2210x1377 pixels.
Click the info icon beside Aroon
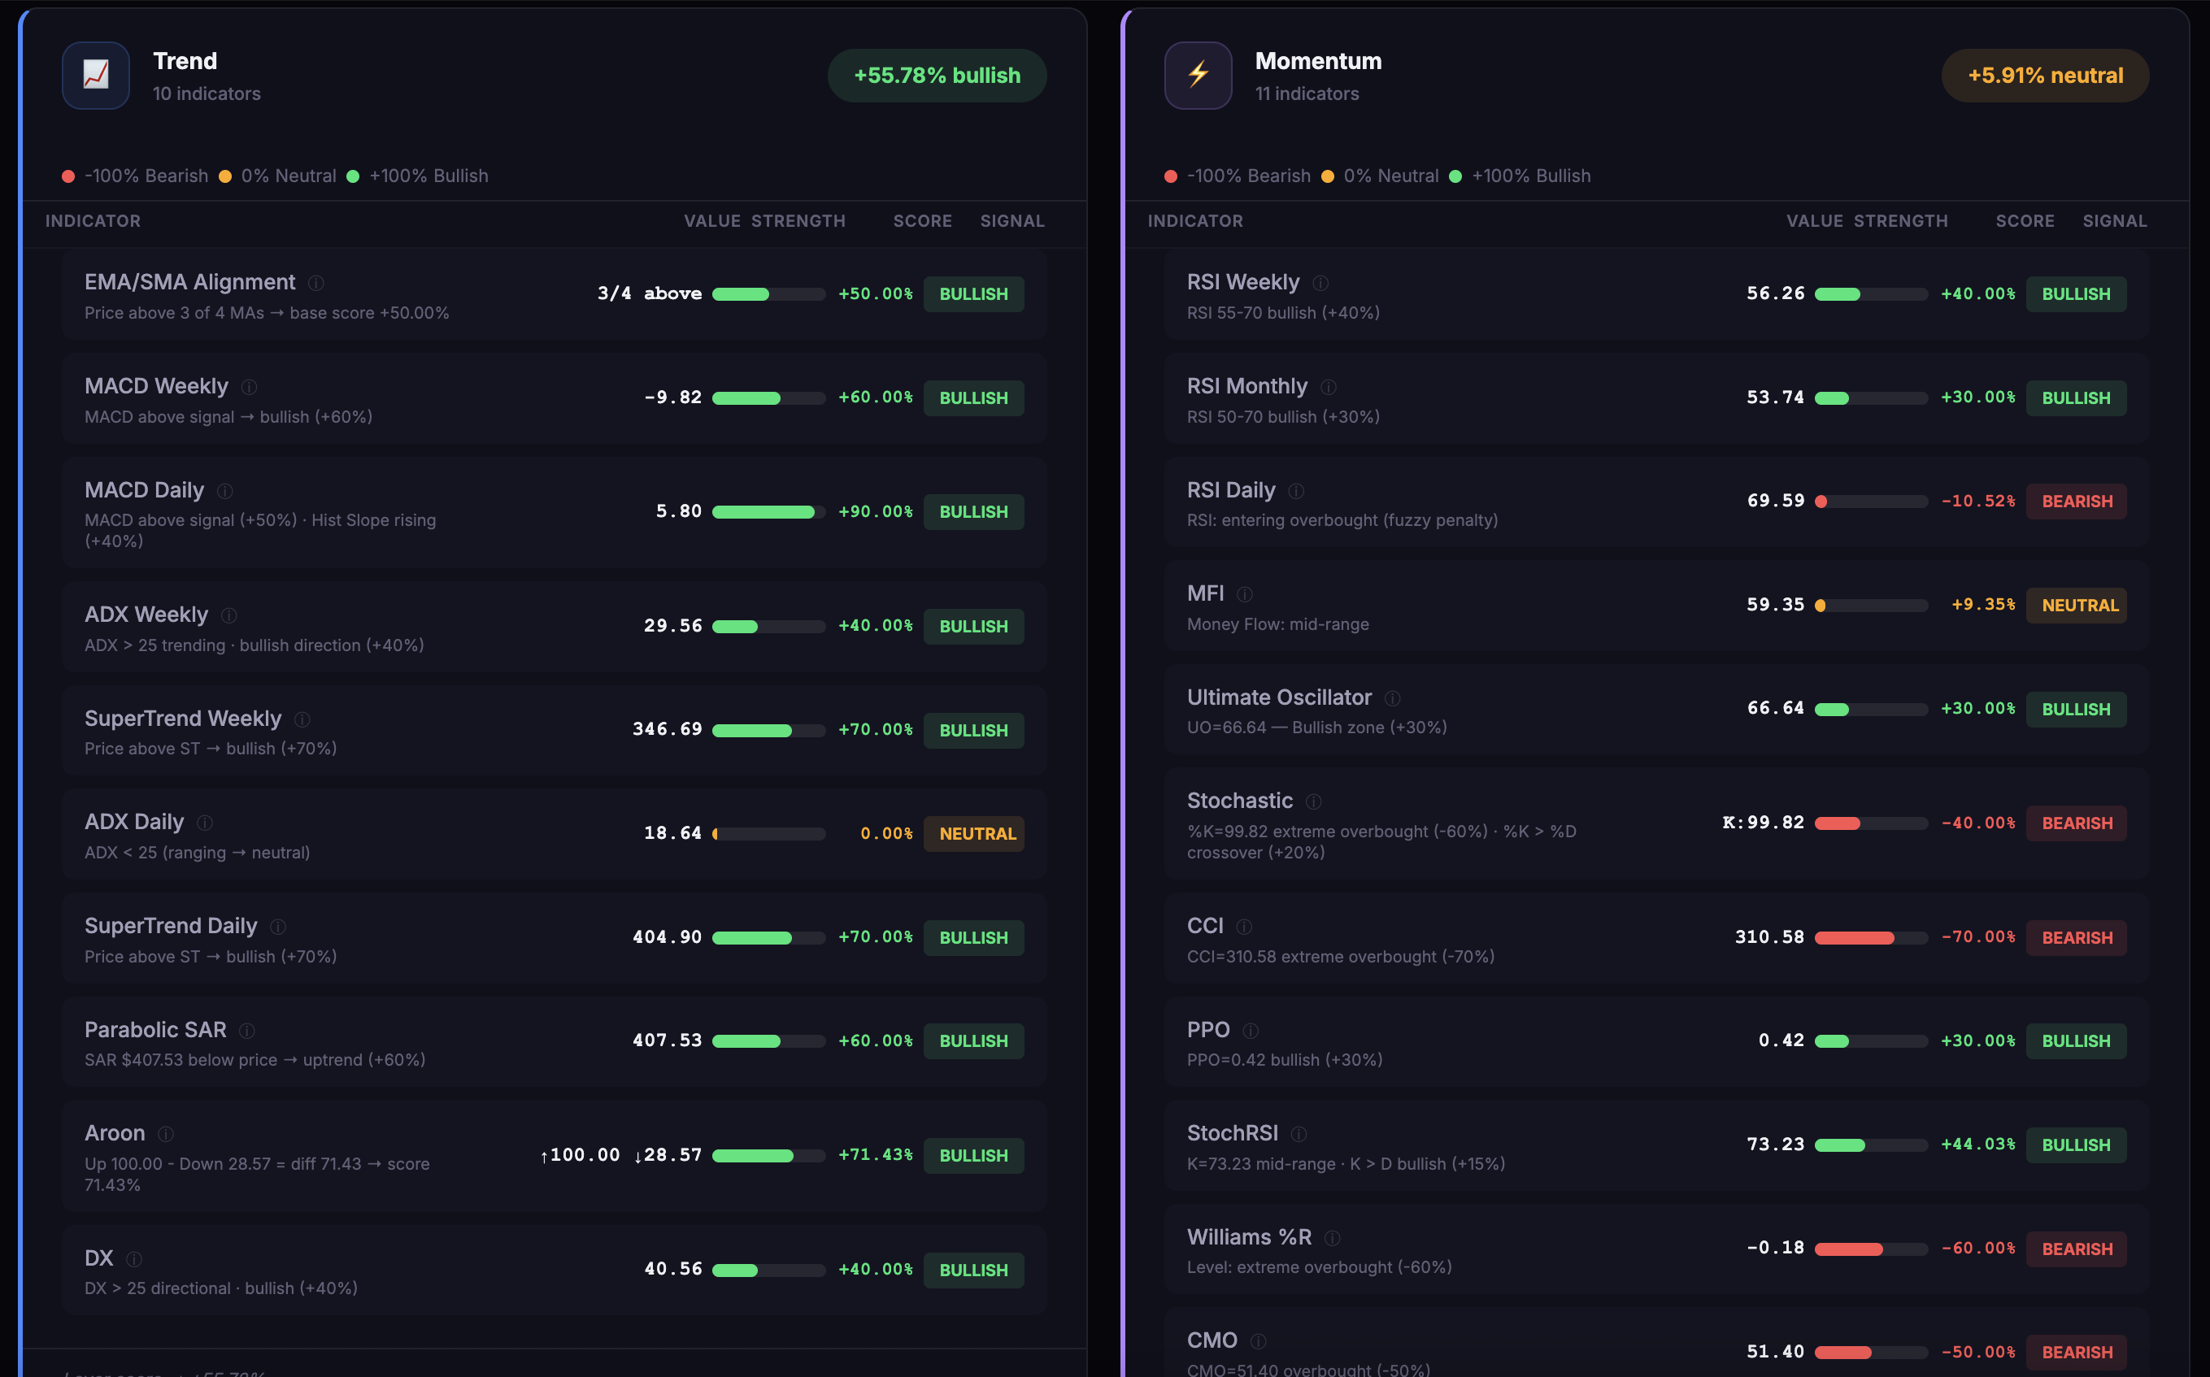(x=166, y=1134)
